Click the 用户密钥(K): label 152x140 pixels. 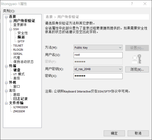pyautogui.click(x=54, y=69)
